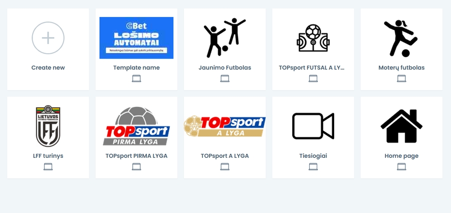The width and height of the screenshot is (451, 213).
Task: Open the Template name title link
Action: coord(136,68)
